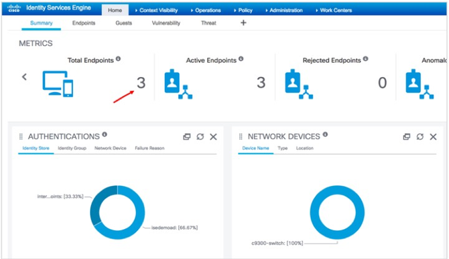Click the Rejected Endpoints count 0

382,83
